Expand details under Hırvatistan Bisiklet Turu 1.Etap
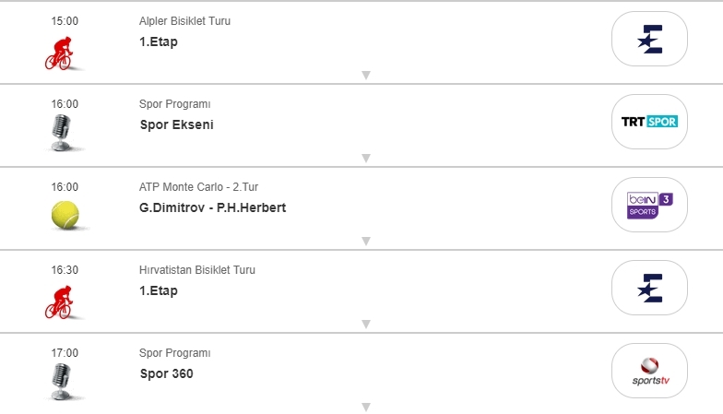The width and height of the screenshot is (723, 414). coord(365,324)
